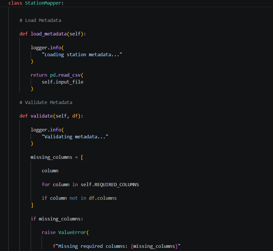Click the standalone 'column' expression line
Screen dimensions: 273x251
(x=50, y=171)
